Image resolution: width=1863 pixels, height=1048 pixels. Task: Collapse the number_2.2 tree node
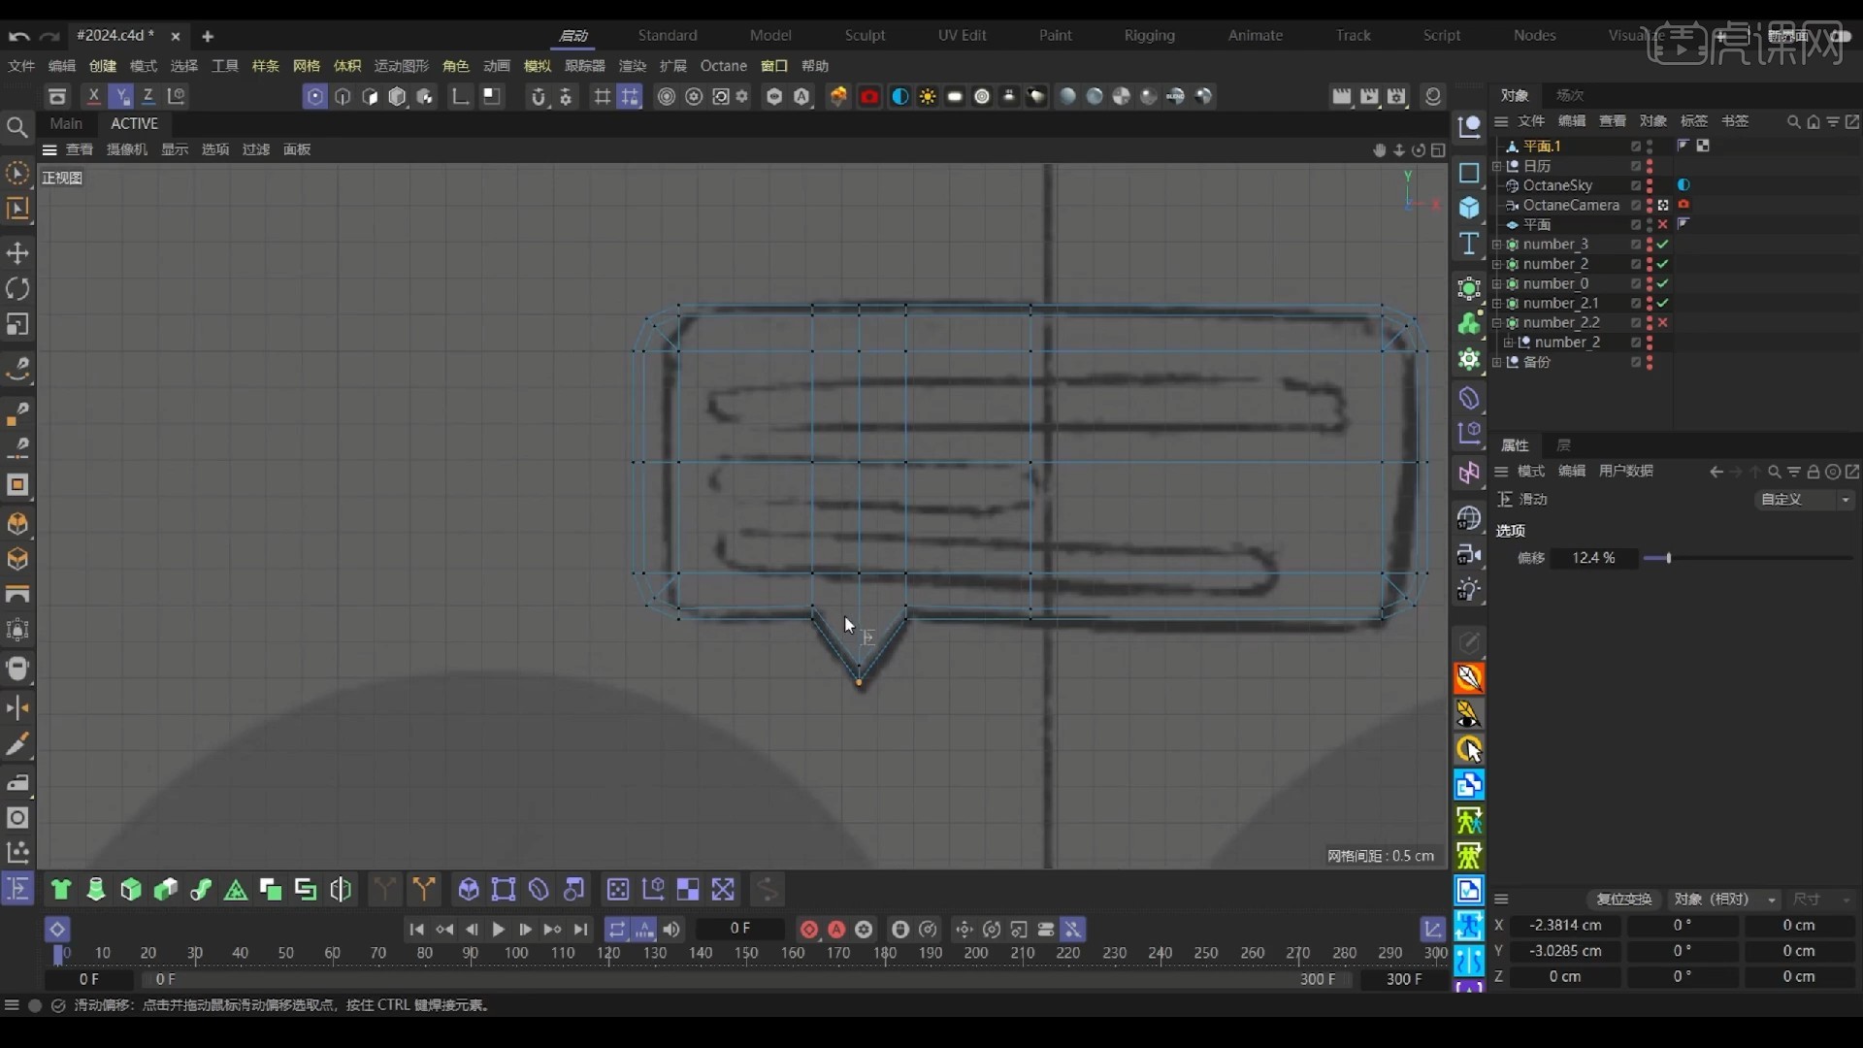point(1497,322)
